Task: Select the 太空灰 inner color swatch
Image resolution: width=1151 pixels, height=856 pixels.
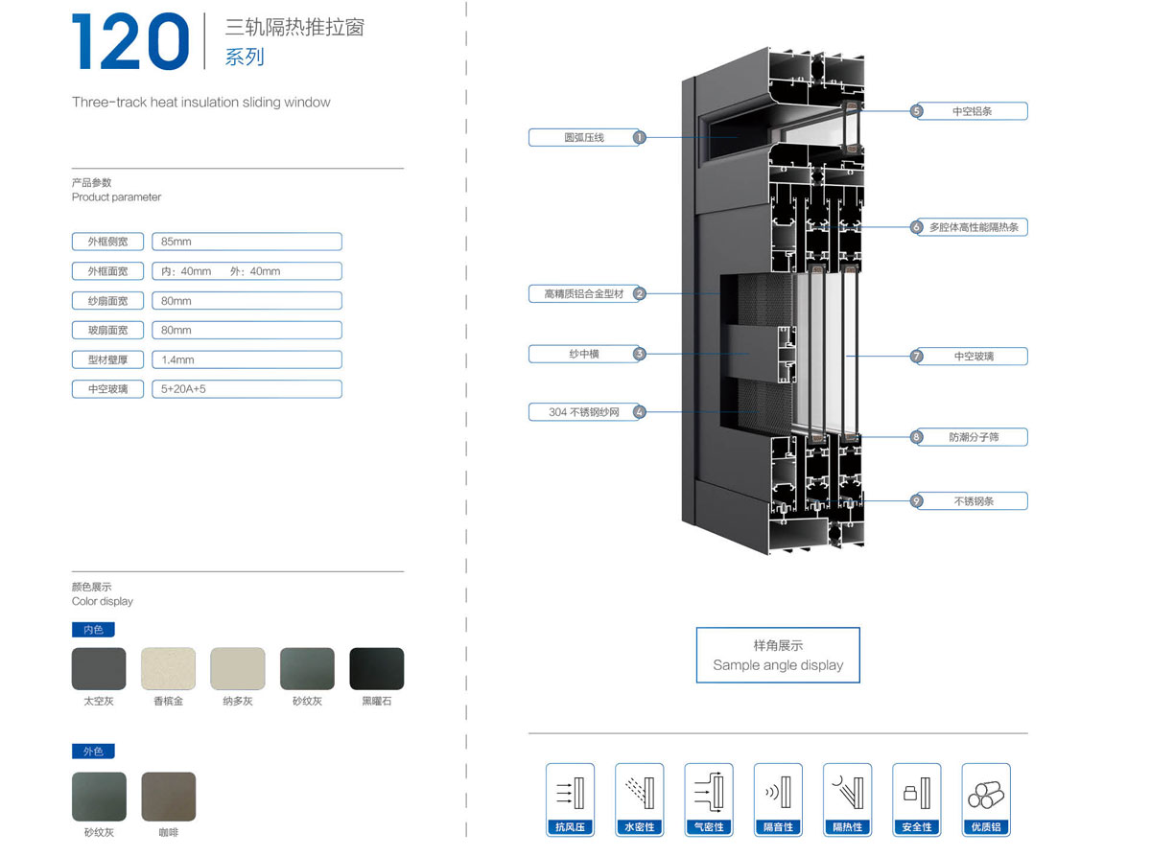Action: point(99,669)
